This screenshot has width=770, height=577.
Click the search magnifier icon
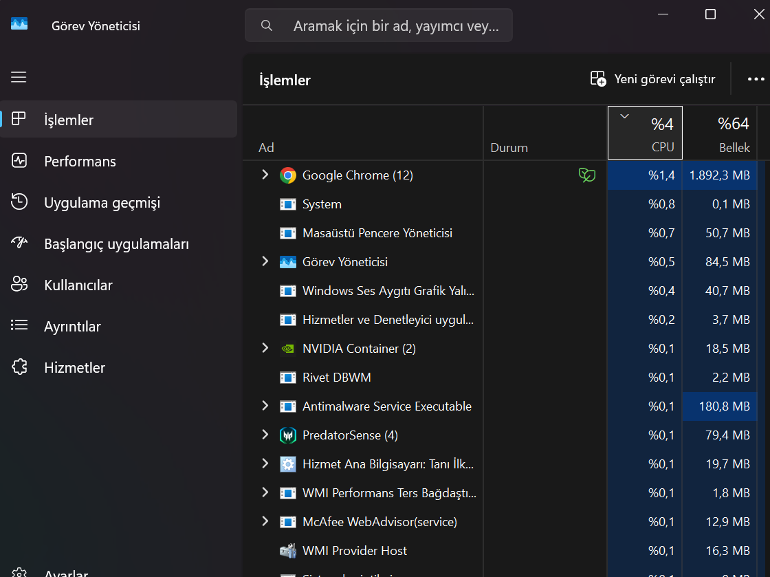point(267,25)
